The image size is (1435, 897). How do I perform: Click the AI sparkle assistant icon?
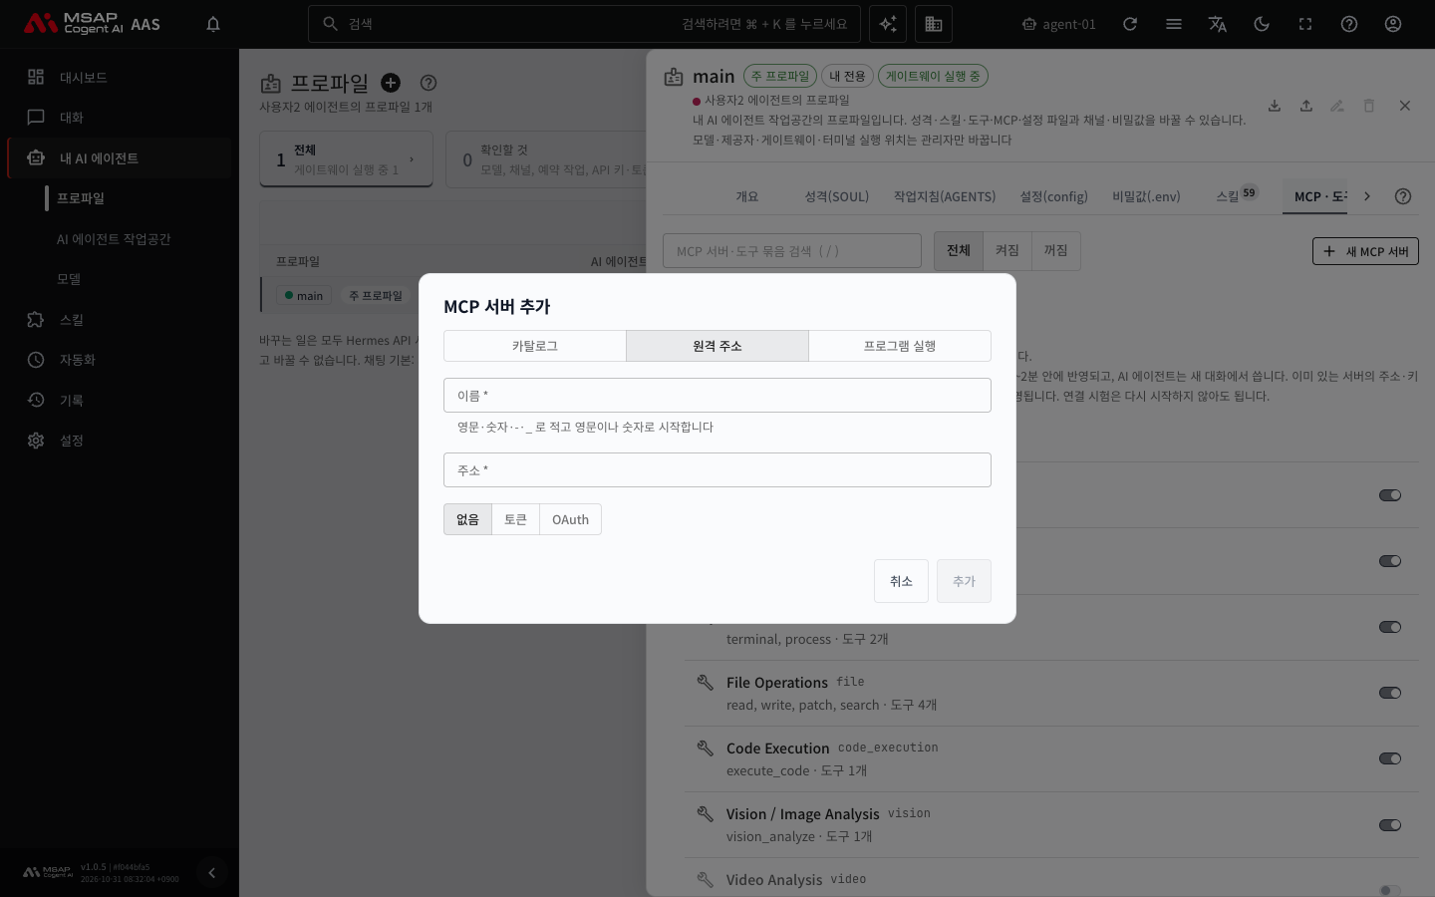tap(888, 24)
